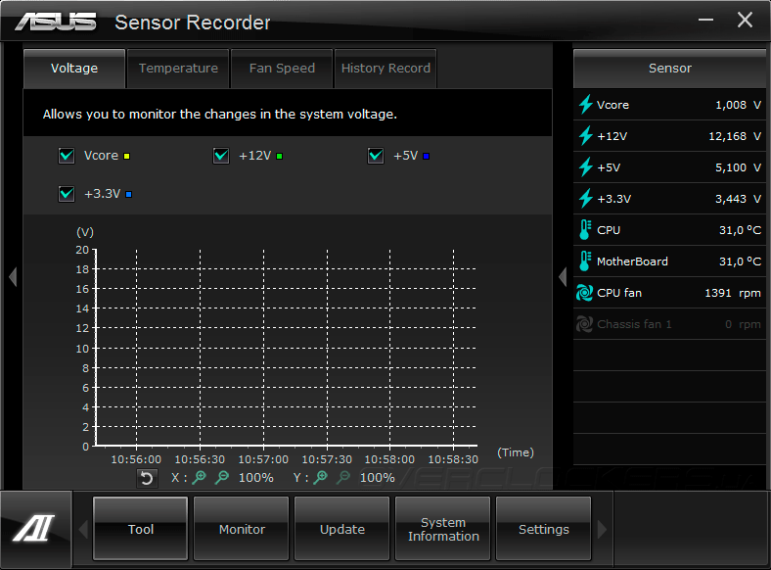Click the Y zoom 100% value
The width and height of the screenshot is (771, 570).
[x=377, y=478]
